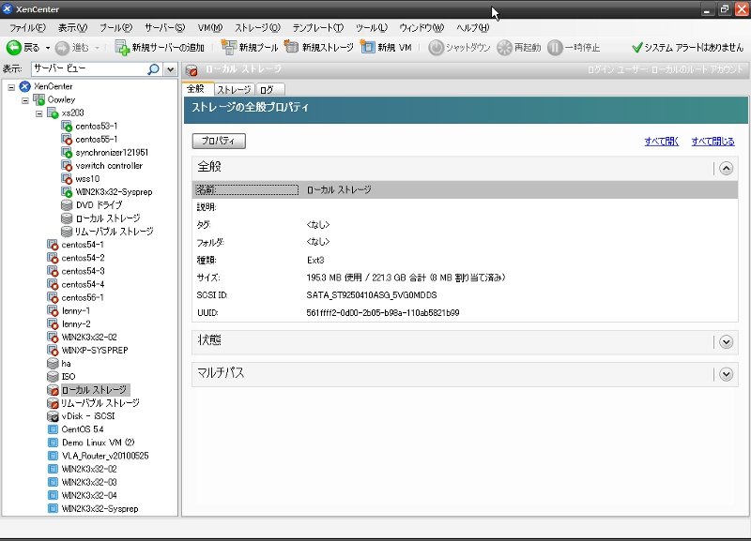751x541 pixels.
Task: Click the Expand all (すべて開く) link
Action: click(662, 141)
